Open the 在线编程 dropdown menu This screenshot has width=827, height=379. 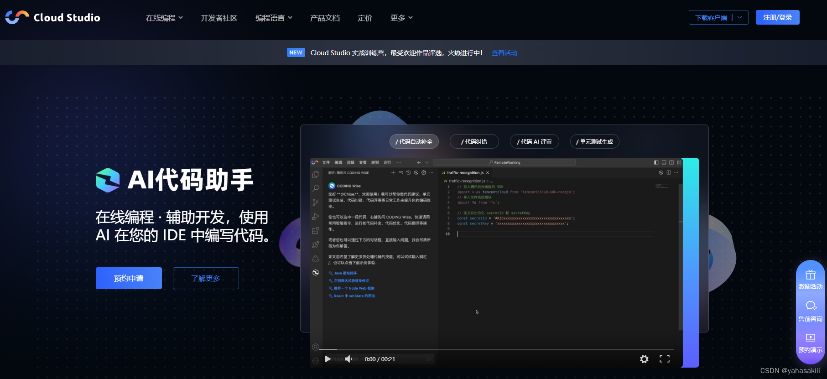pyautogui.click(x=164, y=18)
